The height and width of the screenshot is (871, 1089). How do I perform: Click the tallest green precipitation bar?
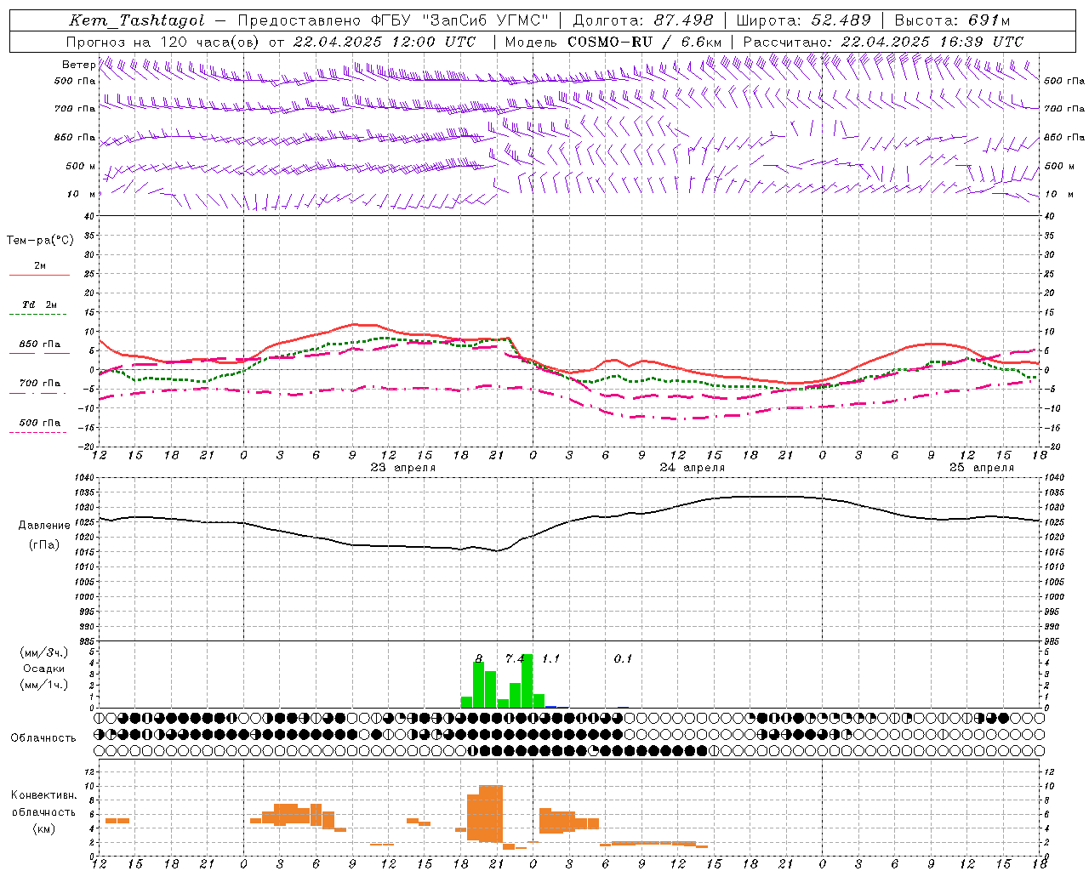pyautogui.click(x=527, y=680)
